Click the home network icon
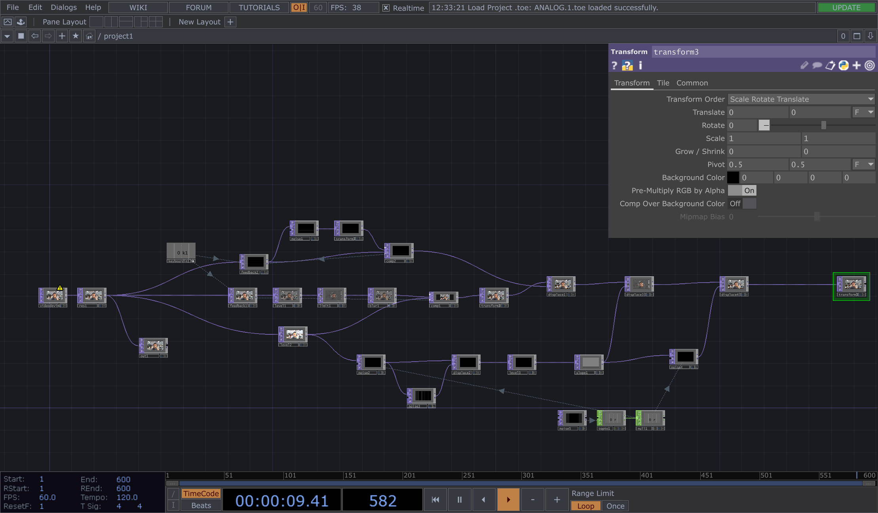Image resolution: width=878 pixels, height=513 pixels. point(89,36)
